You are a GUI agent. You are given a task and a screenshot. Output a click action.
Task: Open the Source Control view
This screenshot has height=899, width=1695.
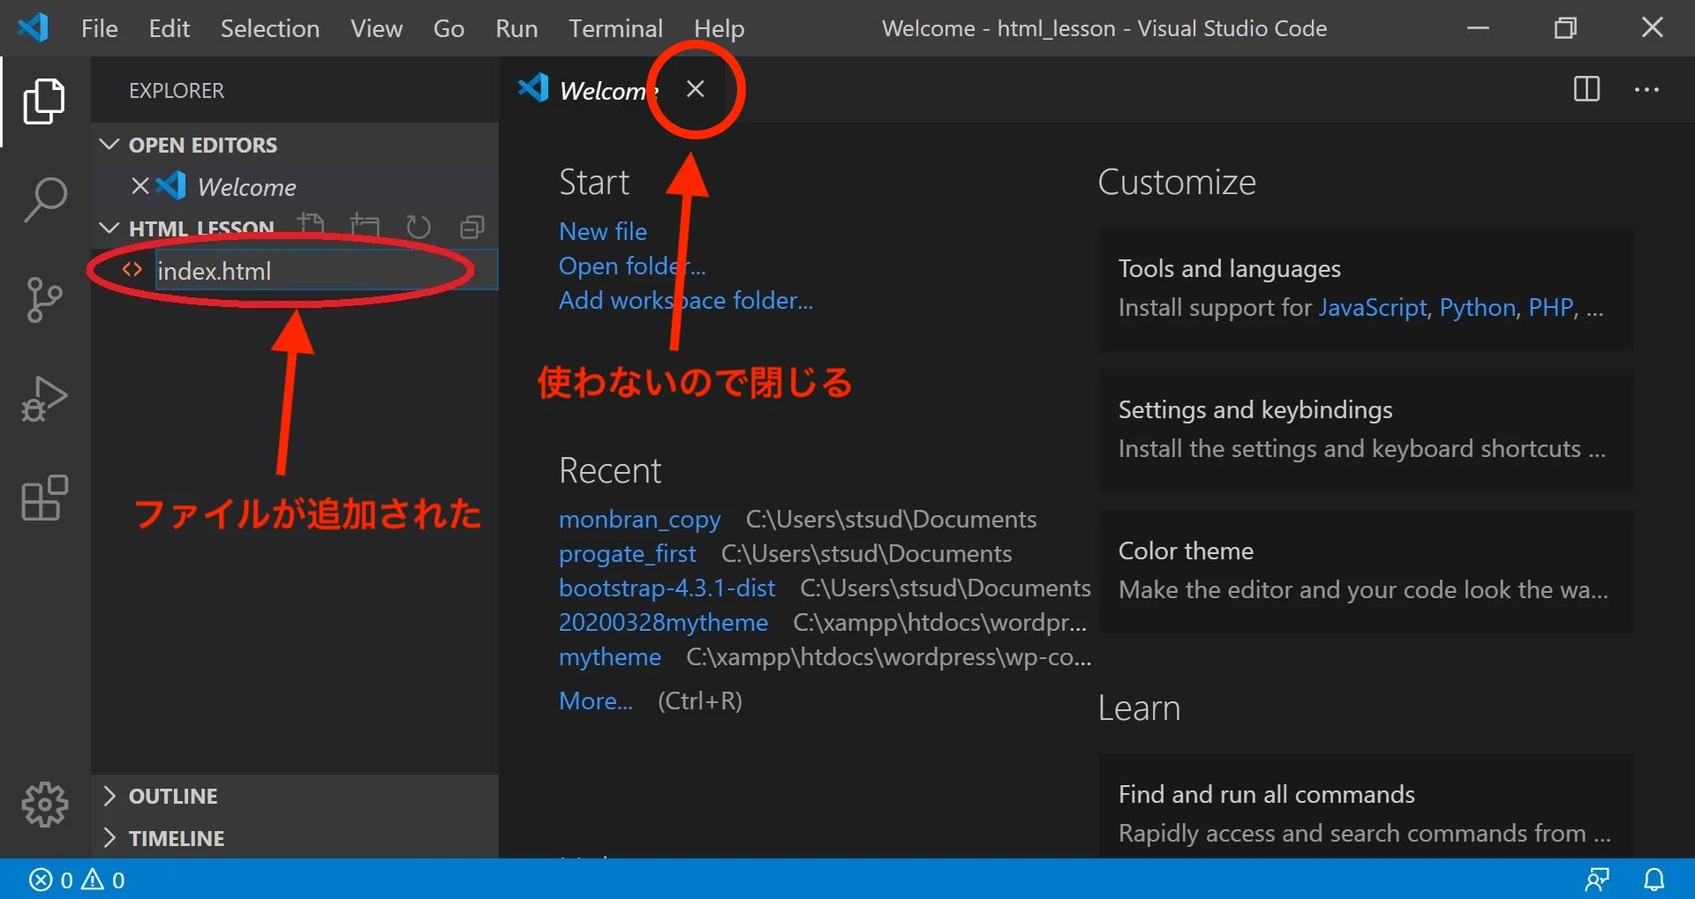point(44,300)
